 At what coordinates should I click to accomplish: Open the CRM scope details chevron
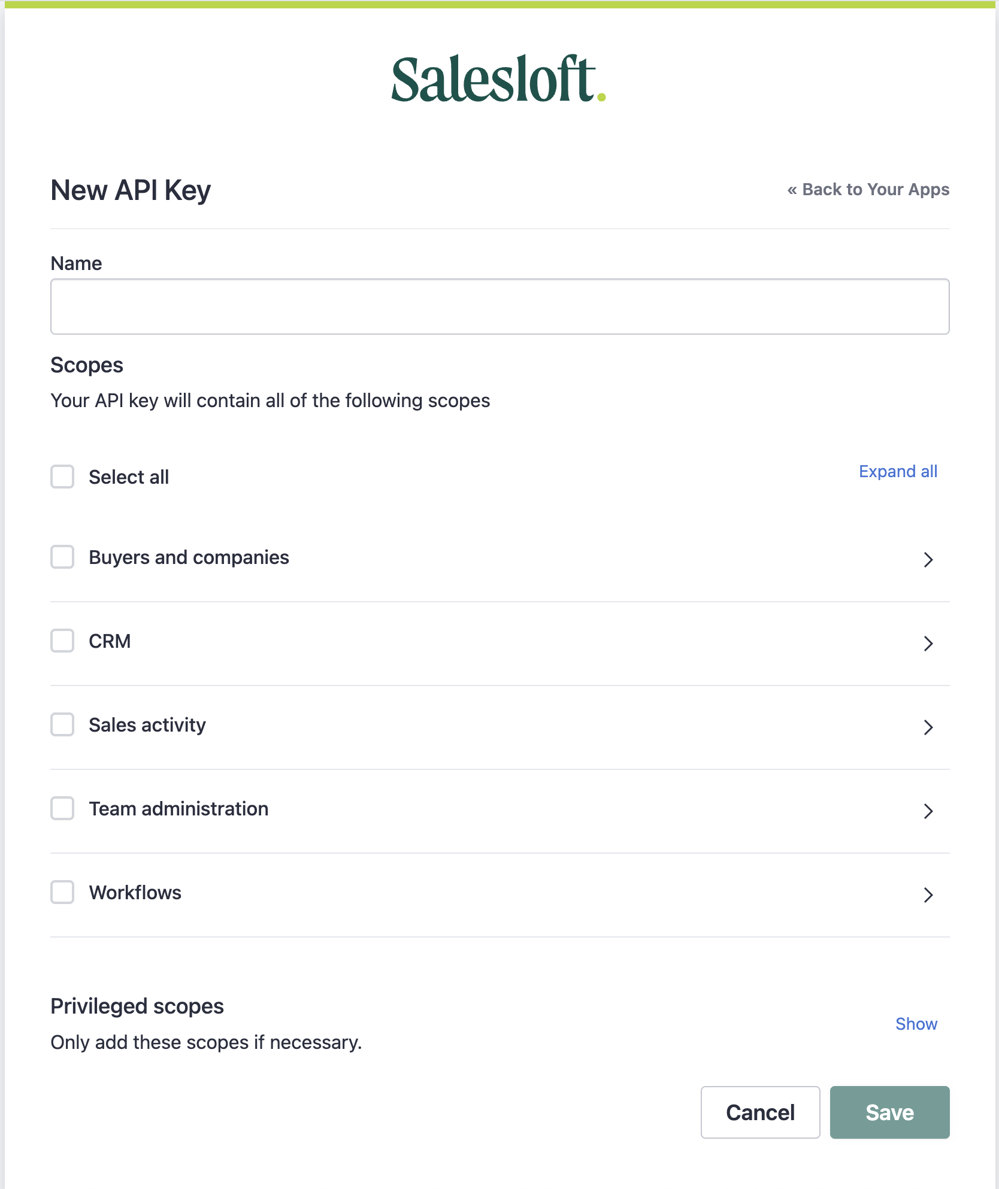[x=929, y=644]
